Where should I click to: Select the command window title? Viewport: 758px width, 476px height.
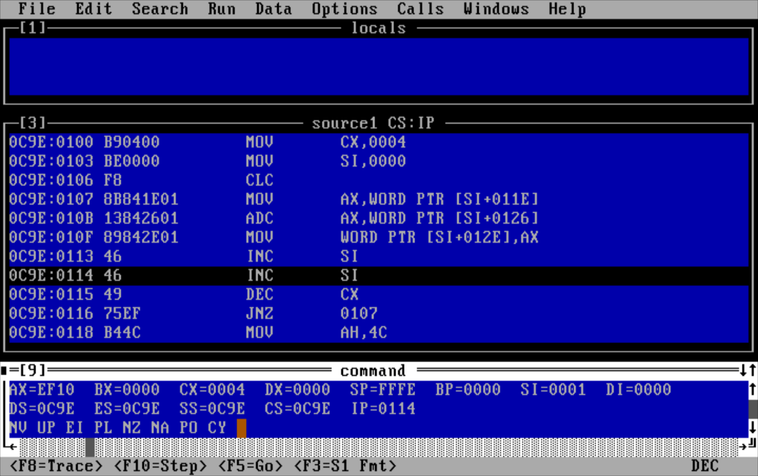click(373, 371)
